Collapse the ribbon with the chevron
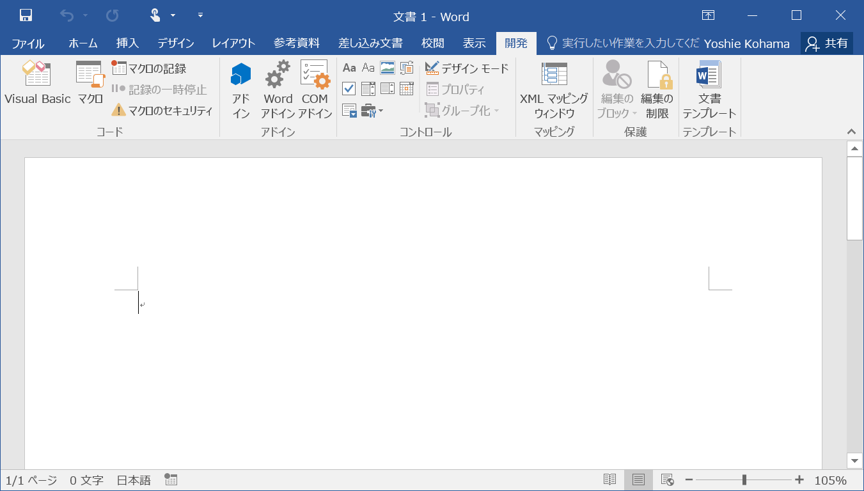This screenshot has height=491, width=864. point(851,131)
